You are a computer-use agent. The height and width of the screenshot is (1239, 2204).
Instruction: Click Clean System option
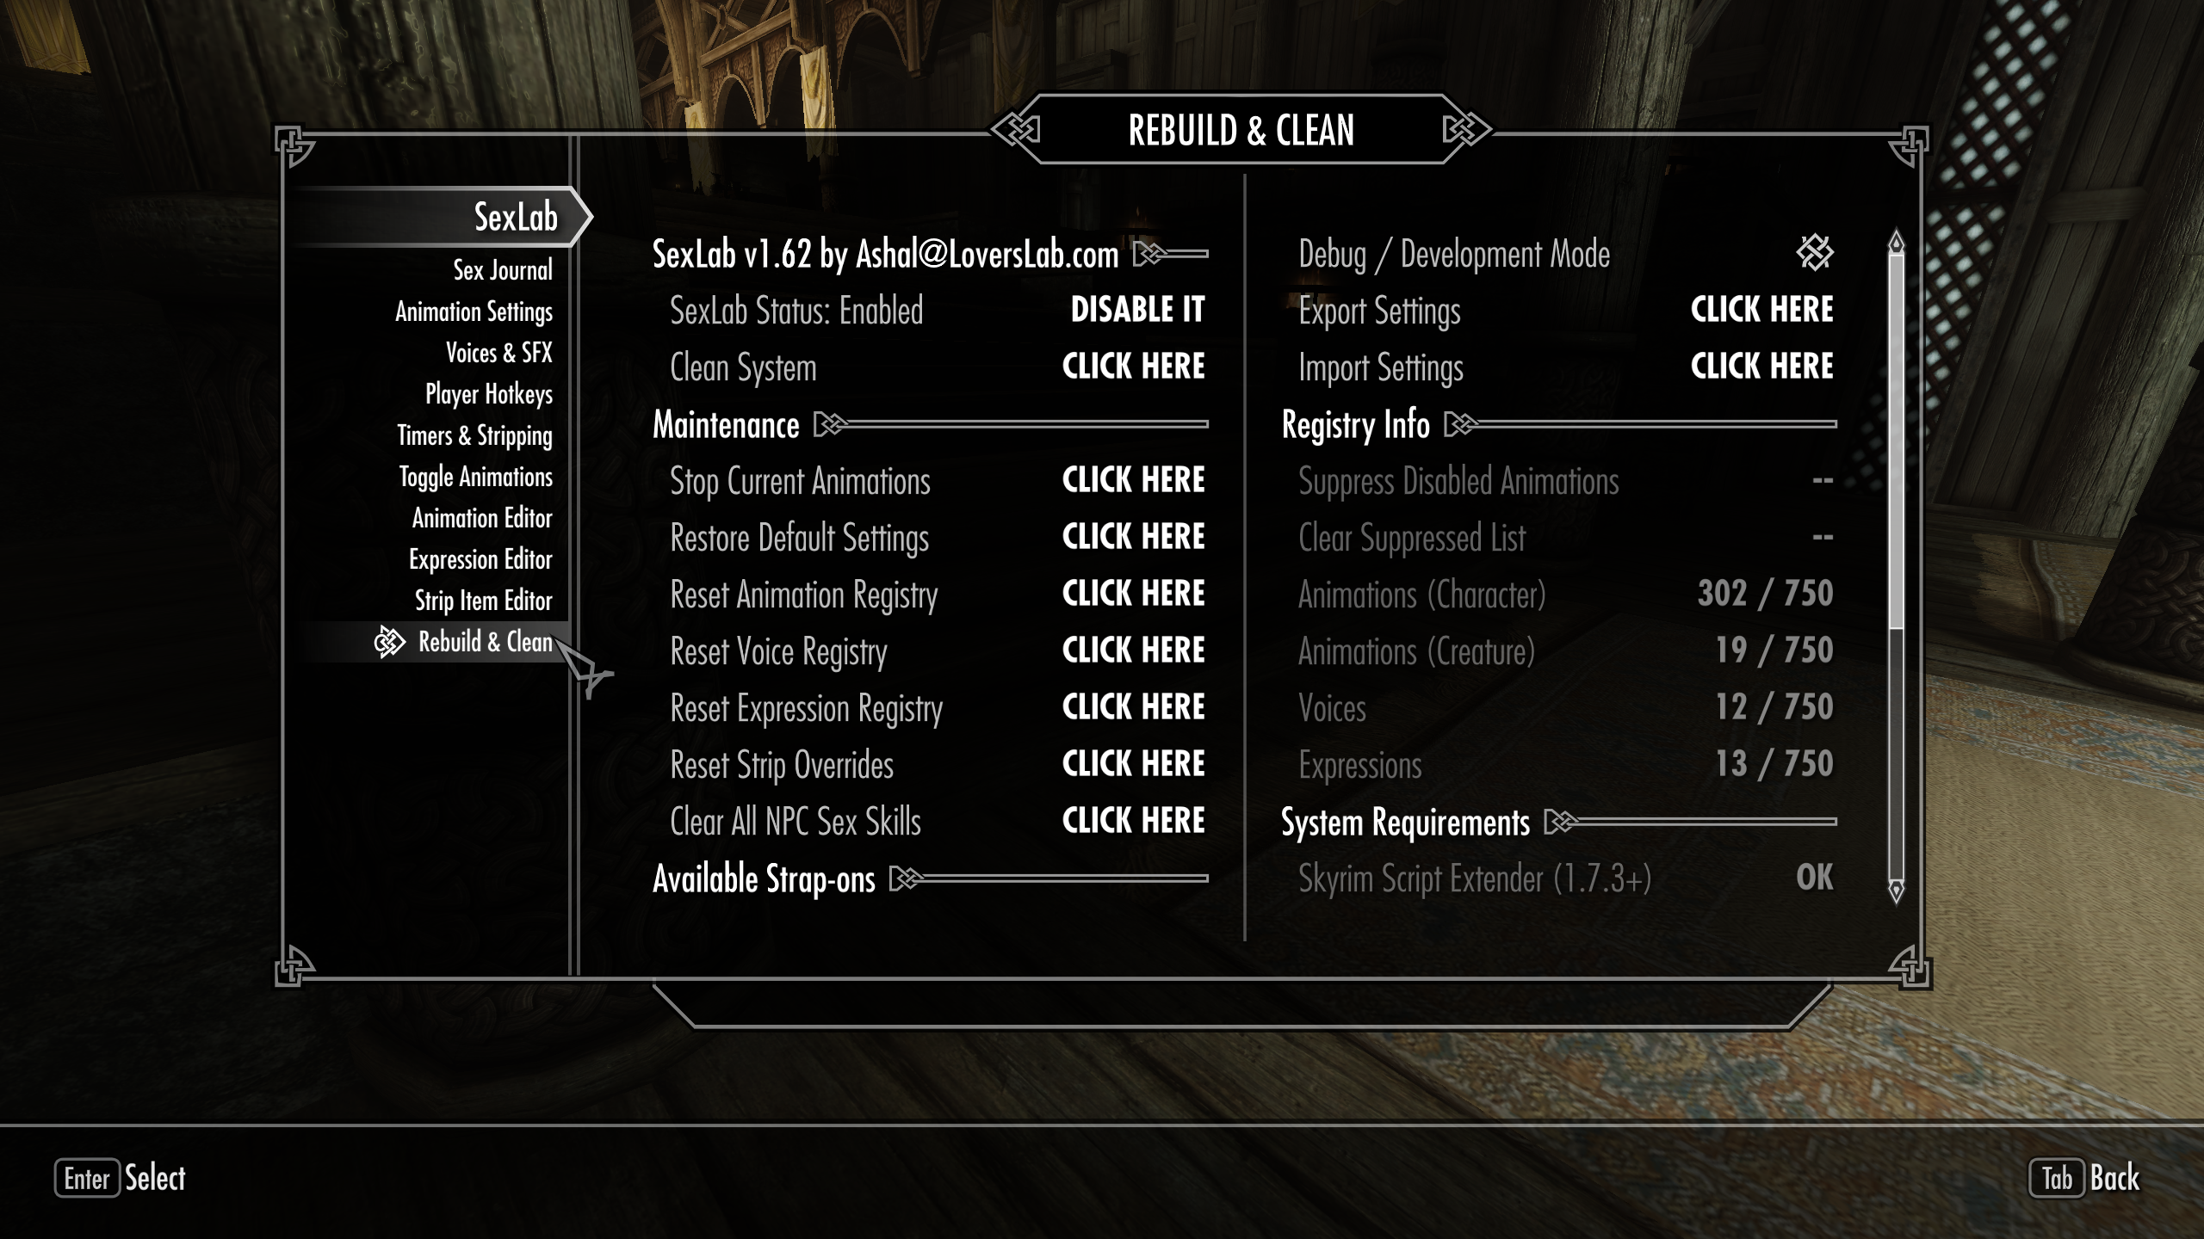point(1134,367)
